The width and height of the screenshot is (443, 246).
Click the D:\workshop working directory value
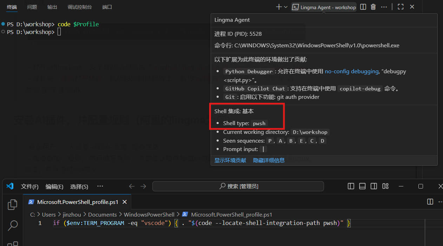pyautogui.click(x=310, y=132)
